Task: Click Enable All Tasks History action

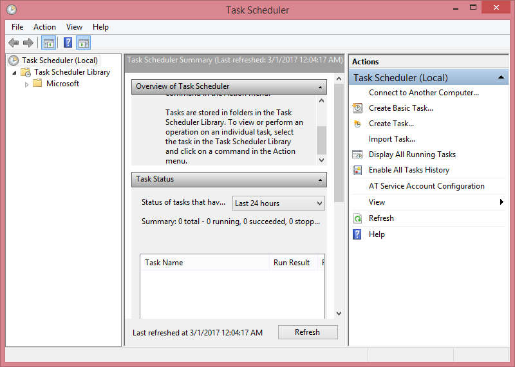Action: pyautogui.click(x=409, y=170)
